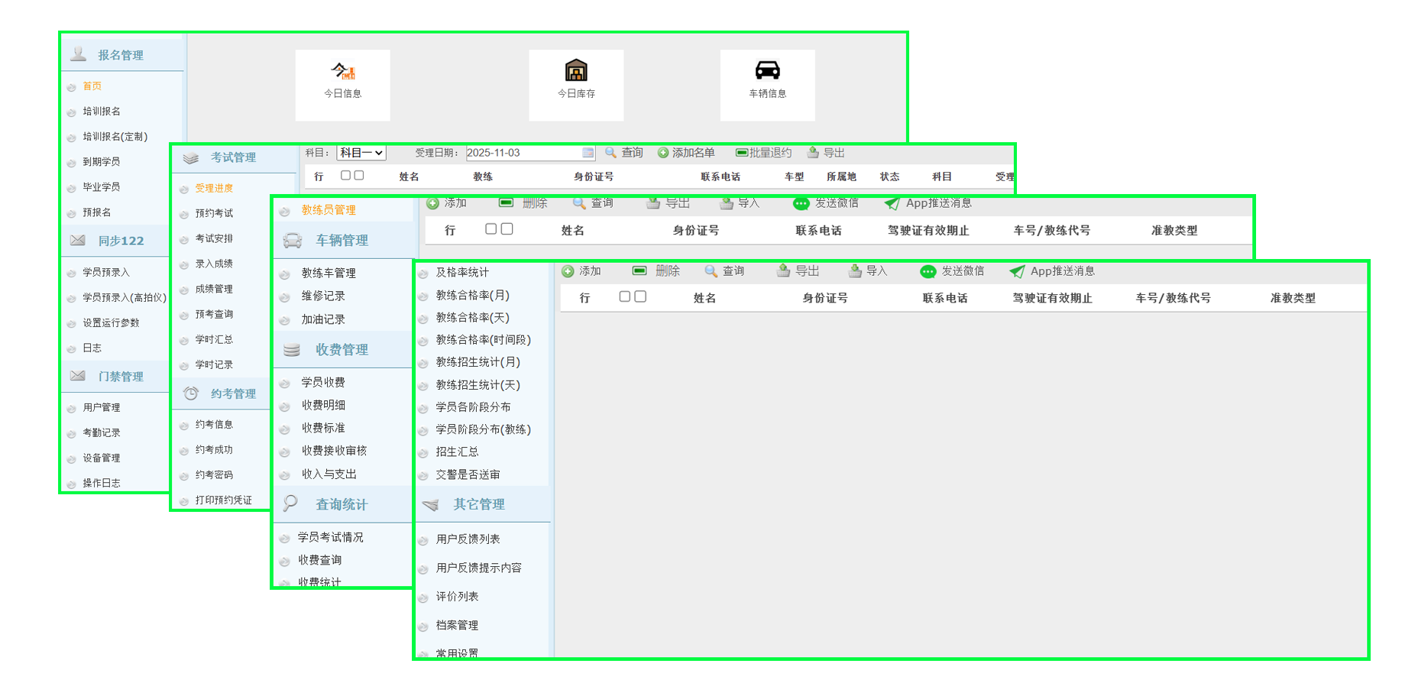Image resolution: width=1402 pixels, height=696 pixels.
Task: Open 教练合格率(月) statistics item
Action: (472, 295)
